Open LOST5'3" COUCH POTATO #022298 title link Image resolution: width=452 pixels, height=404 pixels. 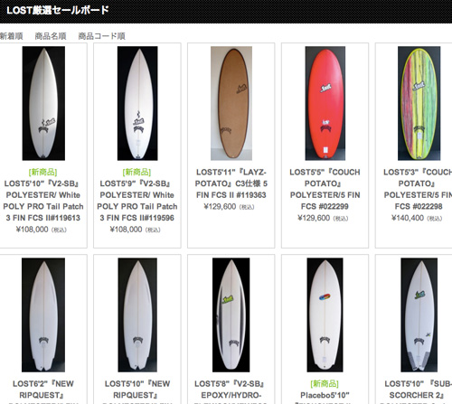419,189
